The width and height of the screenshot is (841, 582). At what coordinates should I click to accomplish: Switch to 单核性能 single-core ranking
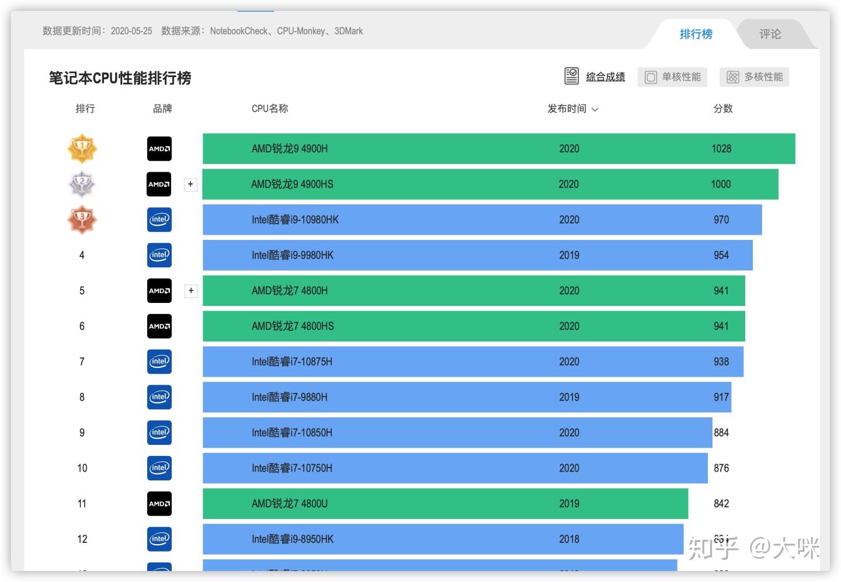[x=672, y=77]
